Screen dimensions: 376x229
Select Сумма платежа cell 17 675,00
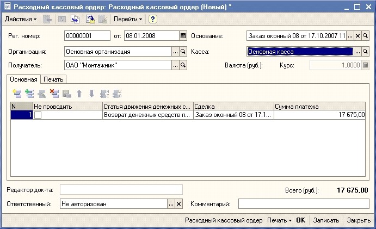pos(319,115)
